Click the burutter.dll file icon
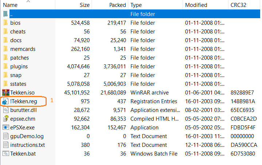The height and width of the screenshot is (165, 262). (5, 110)
